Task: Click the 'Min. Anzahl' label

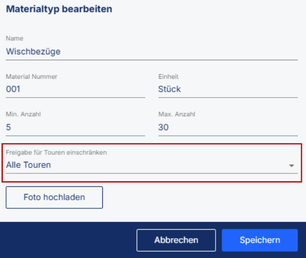Action: (x=23, y=114)
